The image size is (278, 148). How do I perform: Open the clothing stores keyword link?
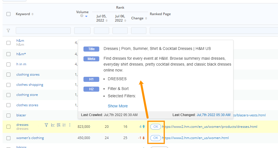coord(28,75)
